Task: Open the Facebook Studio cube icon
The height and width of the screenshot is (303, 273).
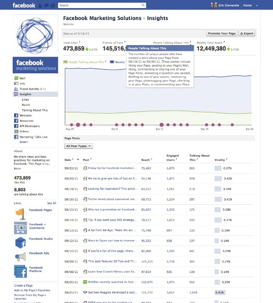Action: click(20, 242)
